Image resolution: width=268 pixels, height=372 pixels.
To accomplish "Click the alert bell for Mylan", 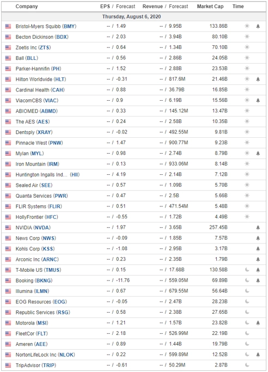I will [x=258, y=154].
